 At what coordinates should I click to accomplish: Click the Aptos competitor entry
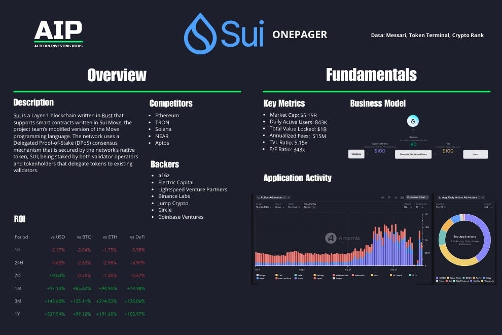click(x=162, y=143)
